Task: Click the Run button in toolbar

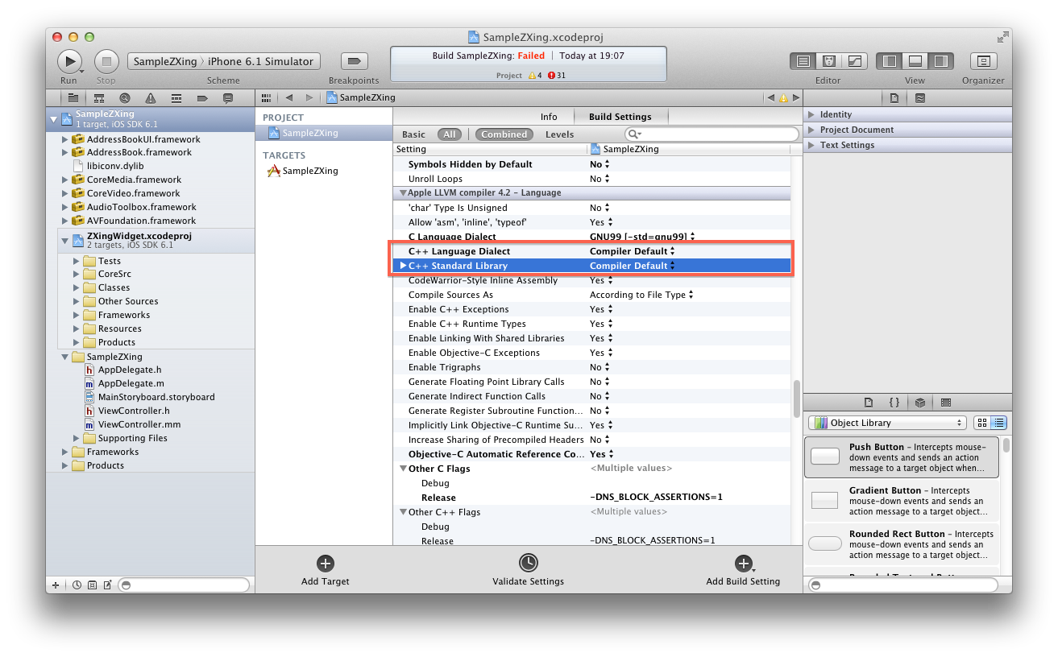Action: 69,60
